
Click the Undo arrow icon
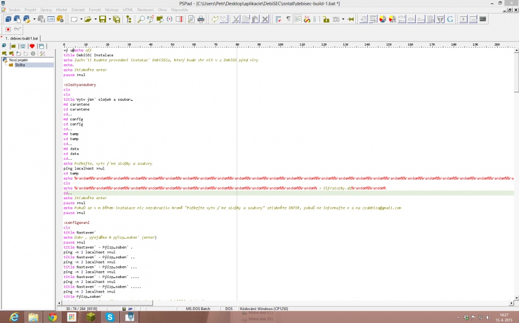pyautogui.click(x=215, y=19)
